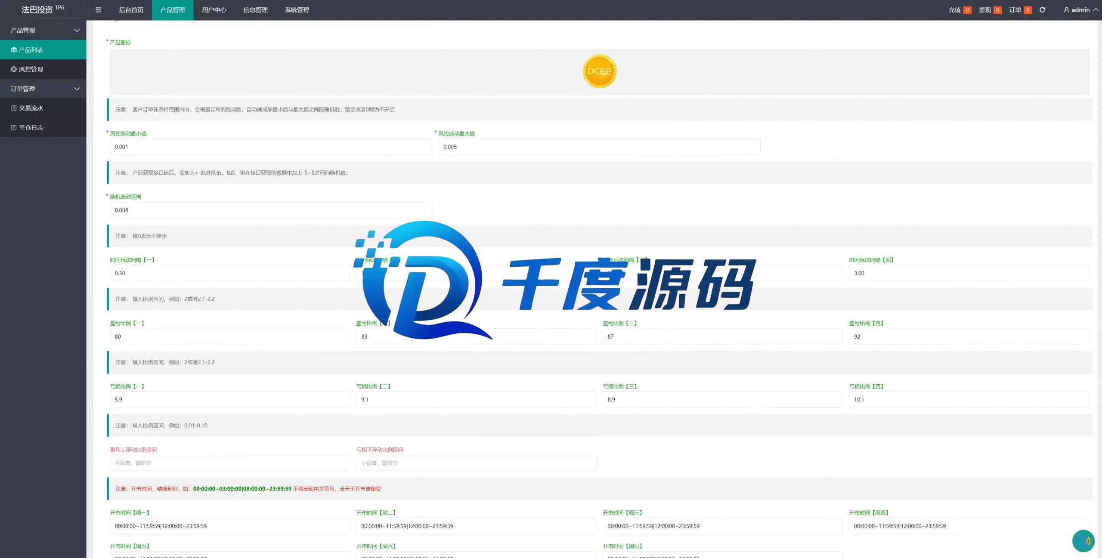Click 亏损下浮动比例区间 input
Viewport: 1102px width, 558px height.
pyautogui.click(x=476, y=463)
